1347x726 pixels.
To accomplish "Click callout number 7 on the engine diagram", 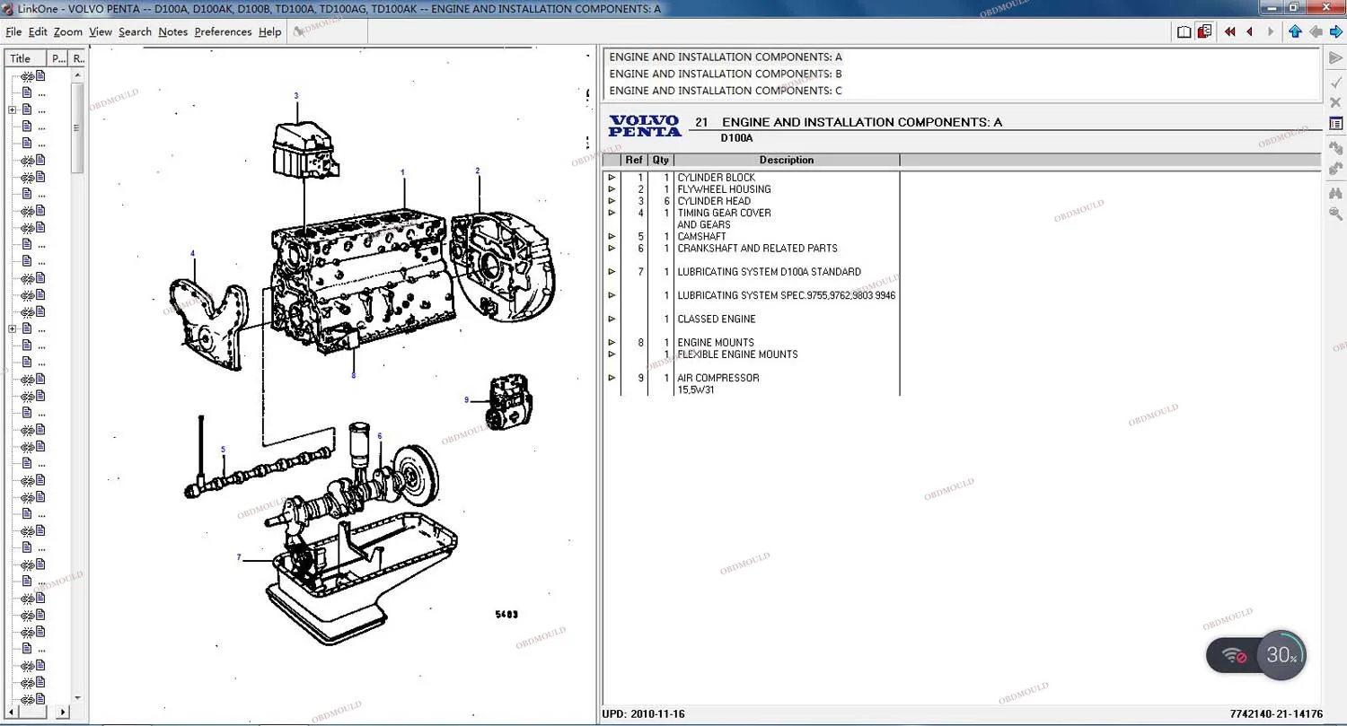I will pyautogui.click(x=239, y=558).
